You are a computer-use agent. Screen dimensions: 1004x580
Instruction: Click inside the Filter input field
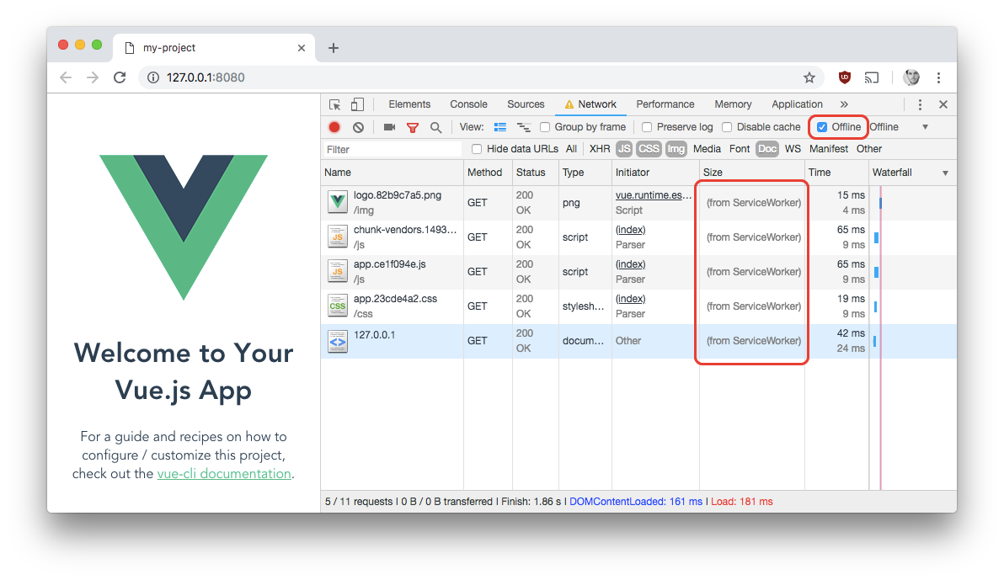[x=392, y=148]
